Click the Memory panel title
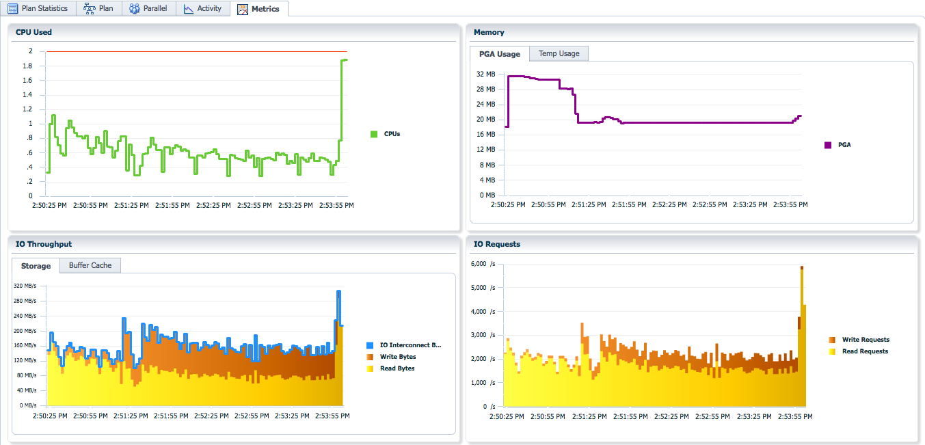 click(x=489, y=32)
